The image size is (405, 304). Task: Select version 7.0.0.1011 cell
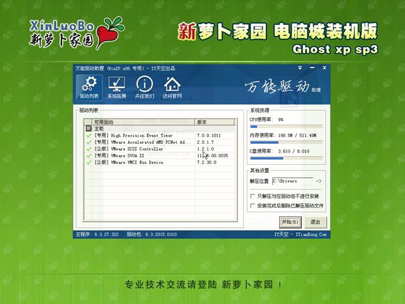click(x=209, y=136)
